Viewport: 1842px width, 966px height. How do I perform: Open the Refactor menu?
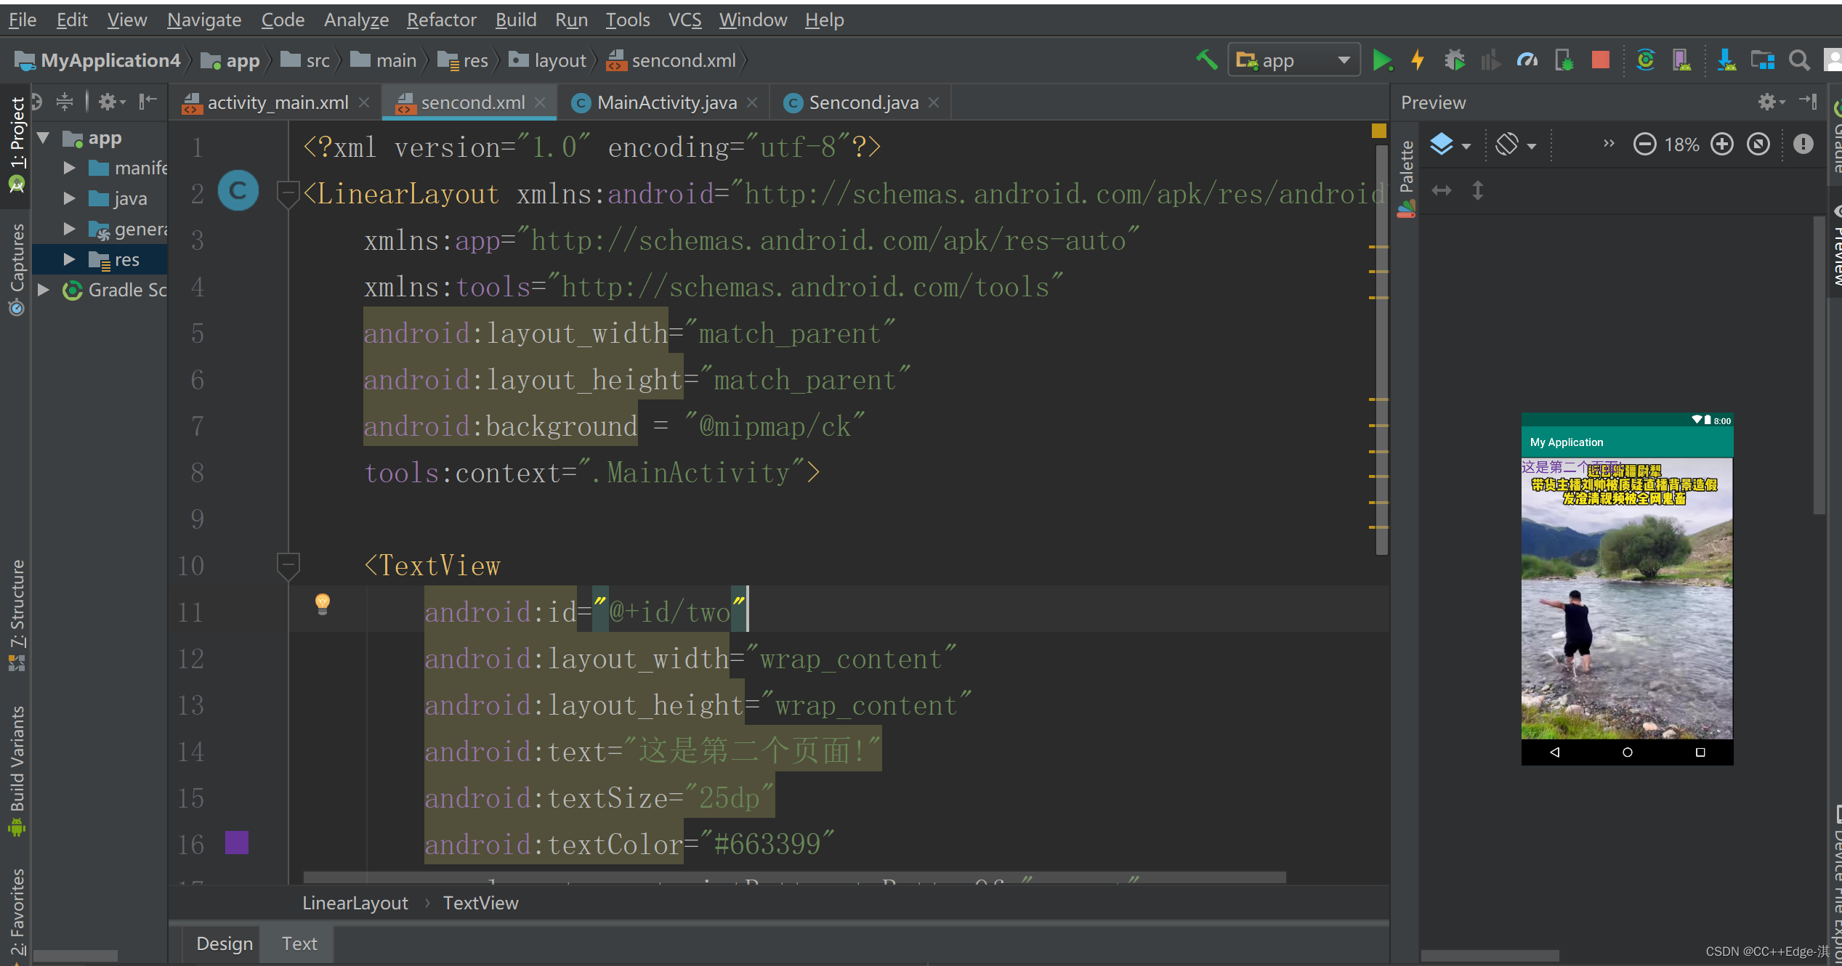pyautogui.click(x=441, y=20)
